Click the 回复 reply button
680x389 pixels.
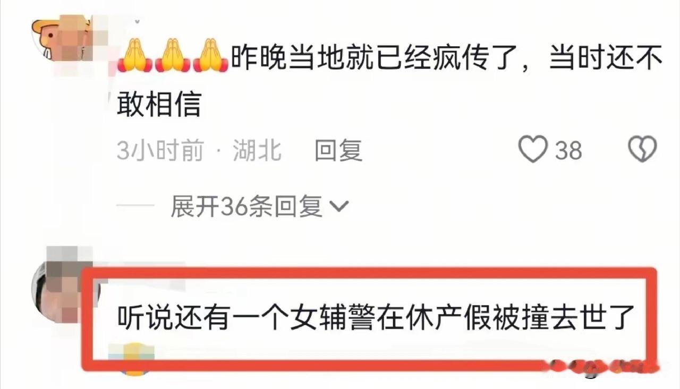click(338, 150)
